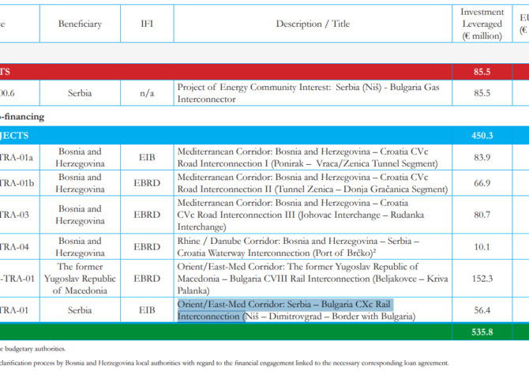The image size is (529, 371).
Task: Click Bosnia and Herzegovina in the TRA-01a row
Action: tap(80, 158)
